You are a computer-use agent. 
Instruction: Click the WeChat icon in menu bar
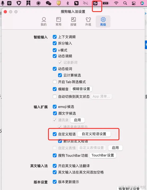tap(49, 3)
